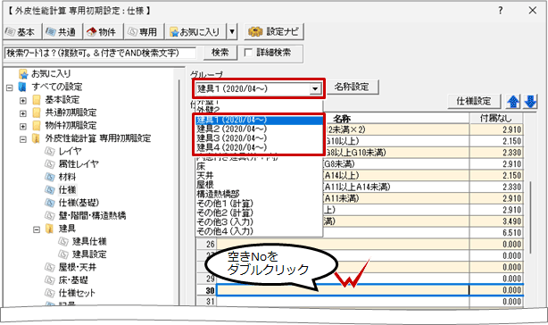Click the お気に入り toolbar button
Viewport: 548px width, 325px height.
pos(195,32)
